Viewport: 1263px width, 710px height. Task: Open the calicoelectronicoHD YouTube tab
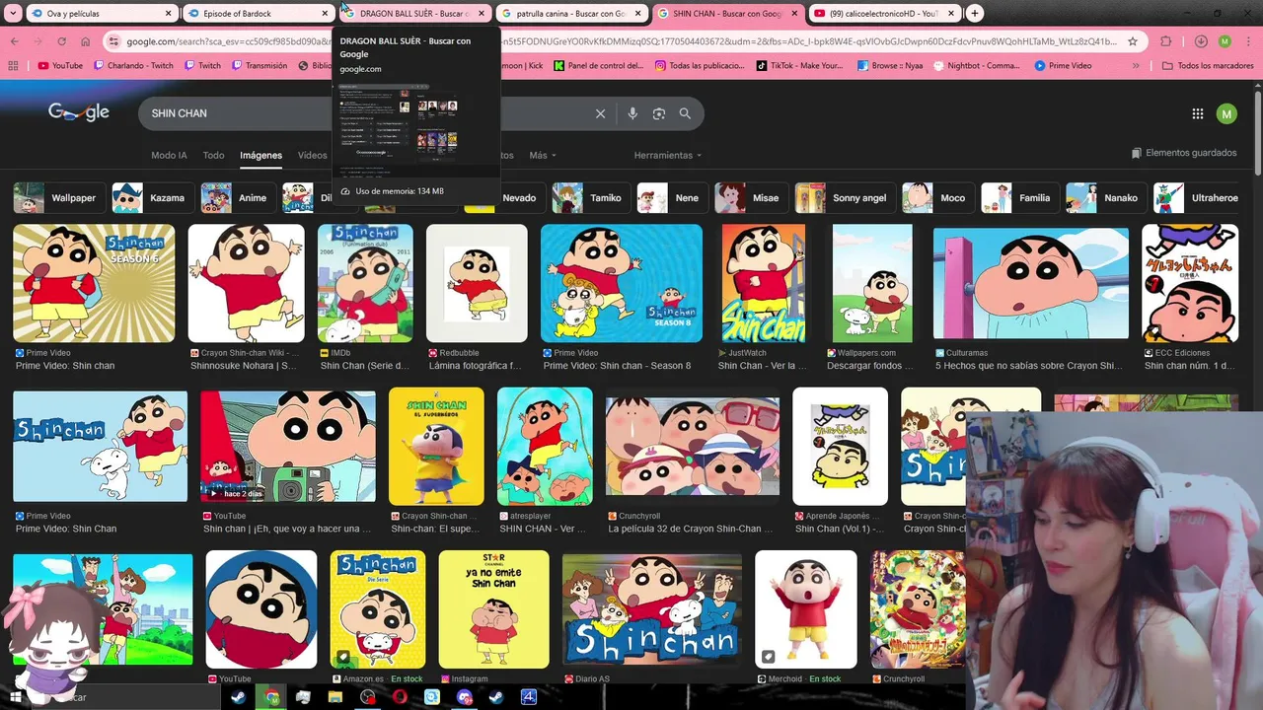[884, 14]
